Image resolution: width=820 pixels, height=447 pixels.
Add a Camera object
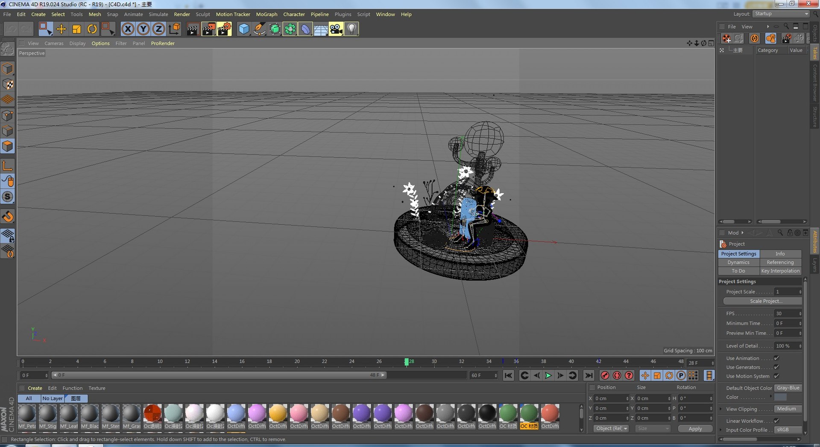coord(336,29)
